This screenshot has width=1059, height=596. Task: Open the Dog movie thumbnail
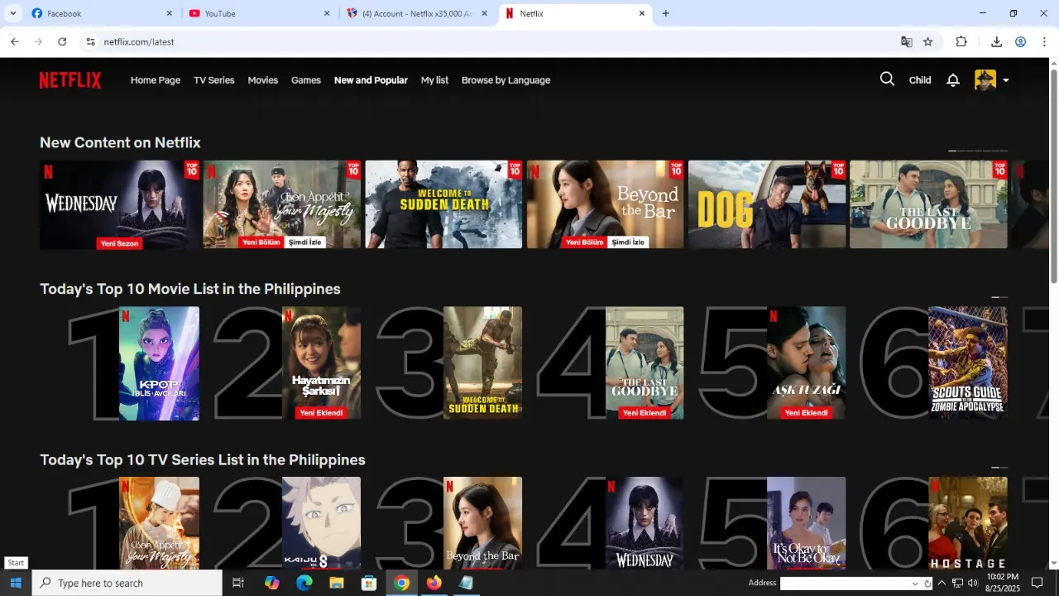(767, 204)
